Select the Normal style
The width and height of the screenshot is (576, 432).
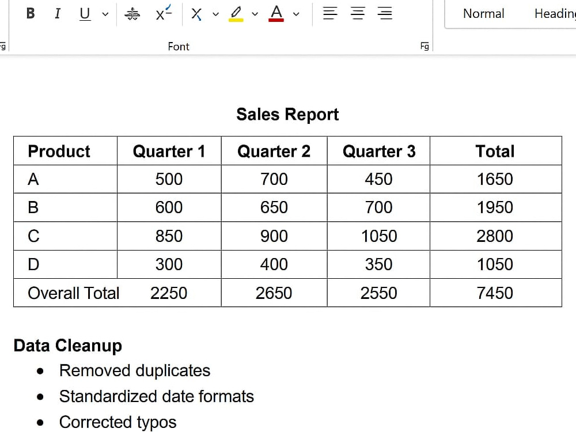[x=483, y=14]
